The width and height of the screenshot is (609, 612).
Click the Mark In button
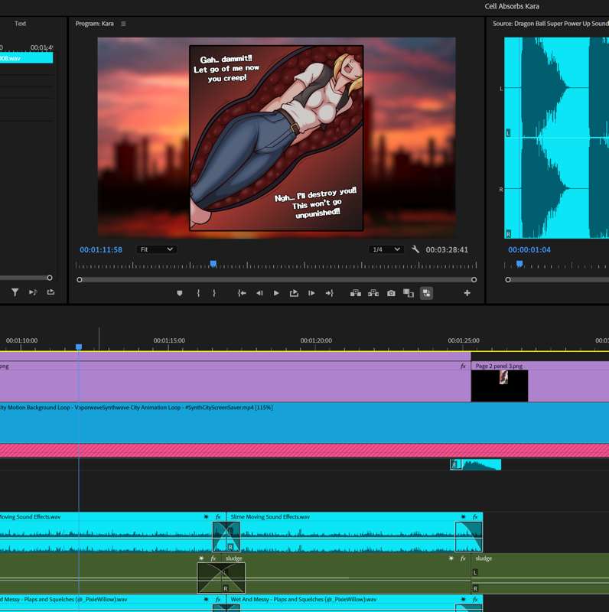pyautogui.click(x=198, y=293)
